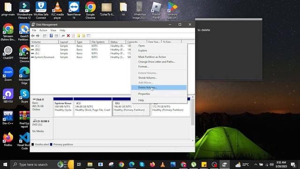Open Google Chrome desktop shortcut
Image resolution: width=300 pixels, height=169 pixels.
click(90, 10)
